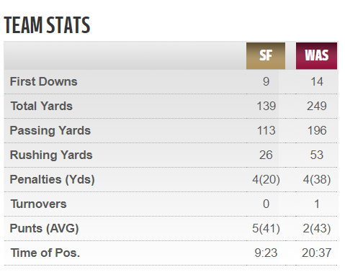Select SF punts value 5(41)
Screen dimensions: 345x272
(266, 228)
